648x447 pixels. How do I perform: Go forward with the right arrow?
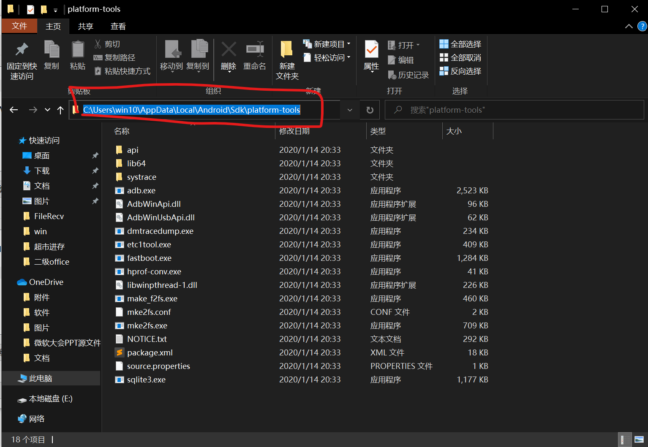coord(33,110)
